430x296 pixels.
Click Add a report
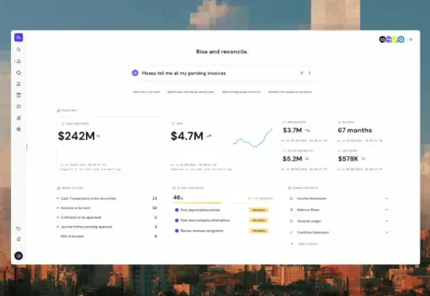point(304,244)
